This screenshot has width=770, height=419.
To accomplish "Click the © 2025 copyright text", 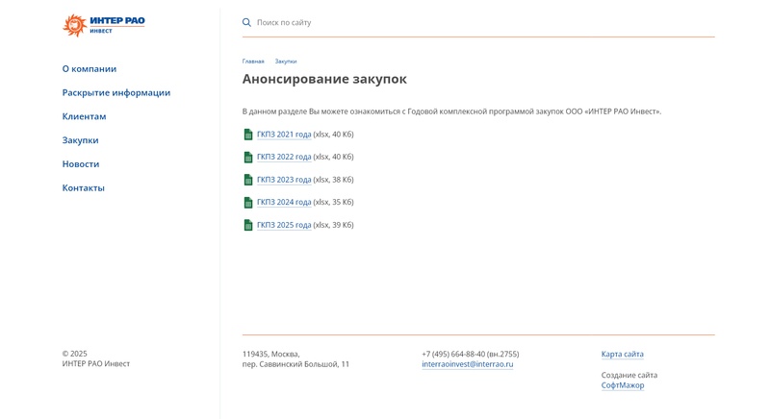I will point(75,354).
